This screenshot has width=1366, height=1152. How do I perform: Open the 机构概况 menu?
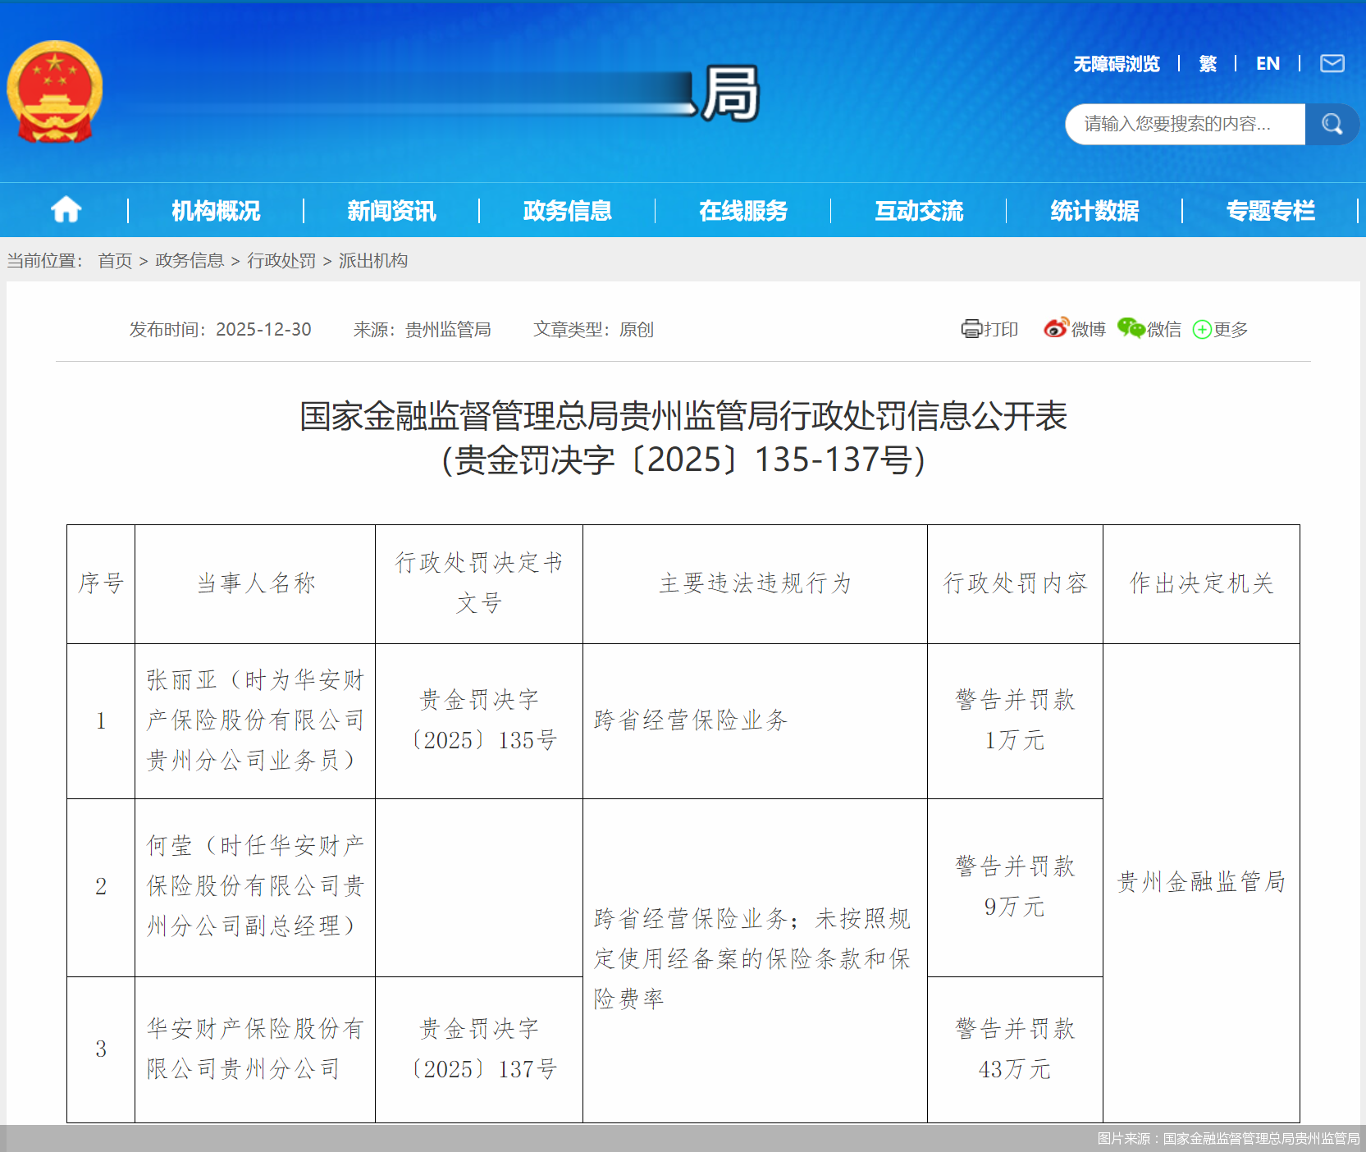point(216,211)
